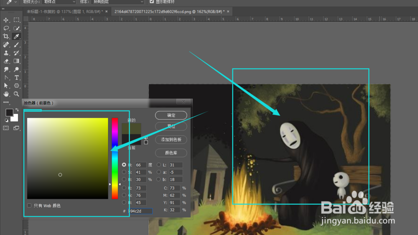Select the Eyedropper tool in toolbar
Viewport: 418px width, 235px height.
(x=16, y=36)
